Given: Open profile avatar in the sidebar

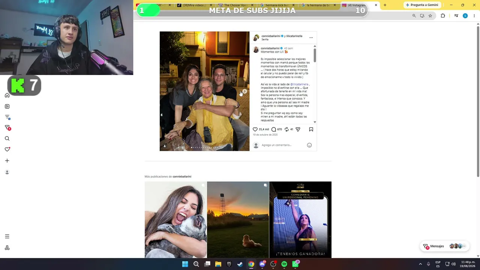Looking at the screenshot, I should 7,172.
